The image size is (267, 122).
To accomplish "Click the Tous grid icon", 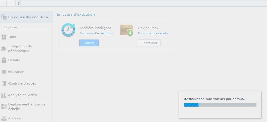I will point(4,37).
